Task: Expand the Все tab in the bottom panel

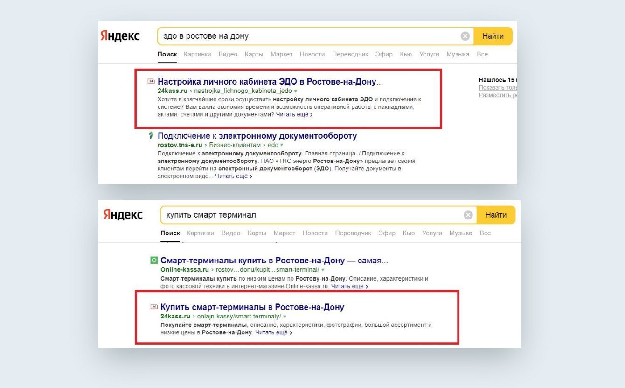Action: click(485, 233)
